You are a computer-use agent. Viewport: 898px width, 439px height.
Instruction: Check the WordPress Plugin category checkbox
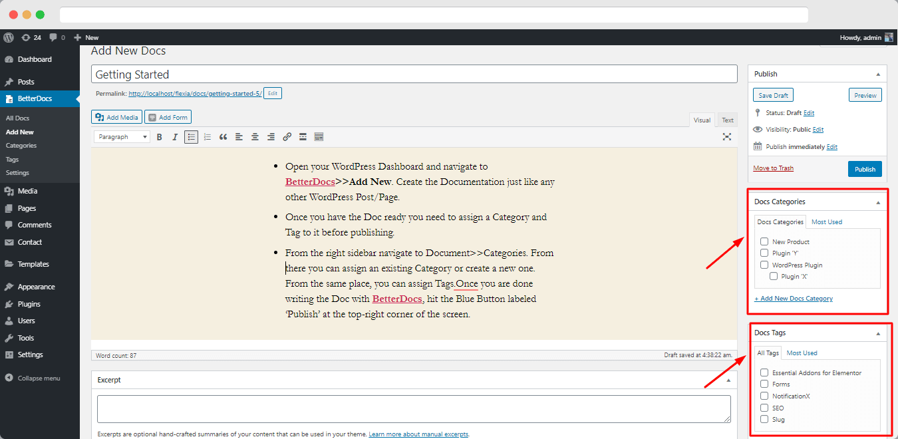[x=764, y=264]
